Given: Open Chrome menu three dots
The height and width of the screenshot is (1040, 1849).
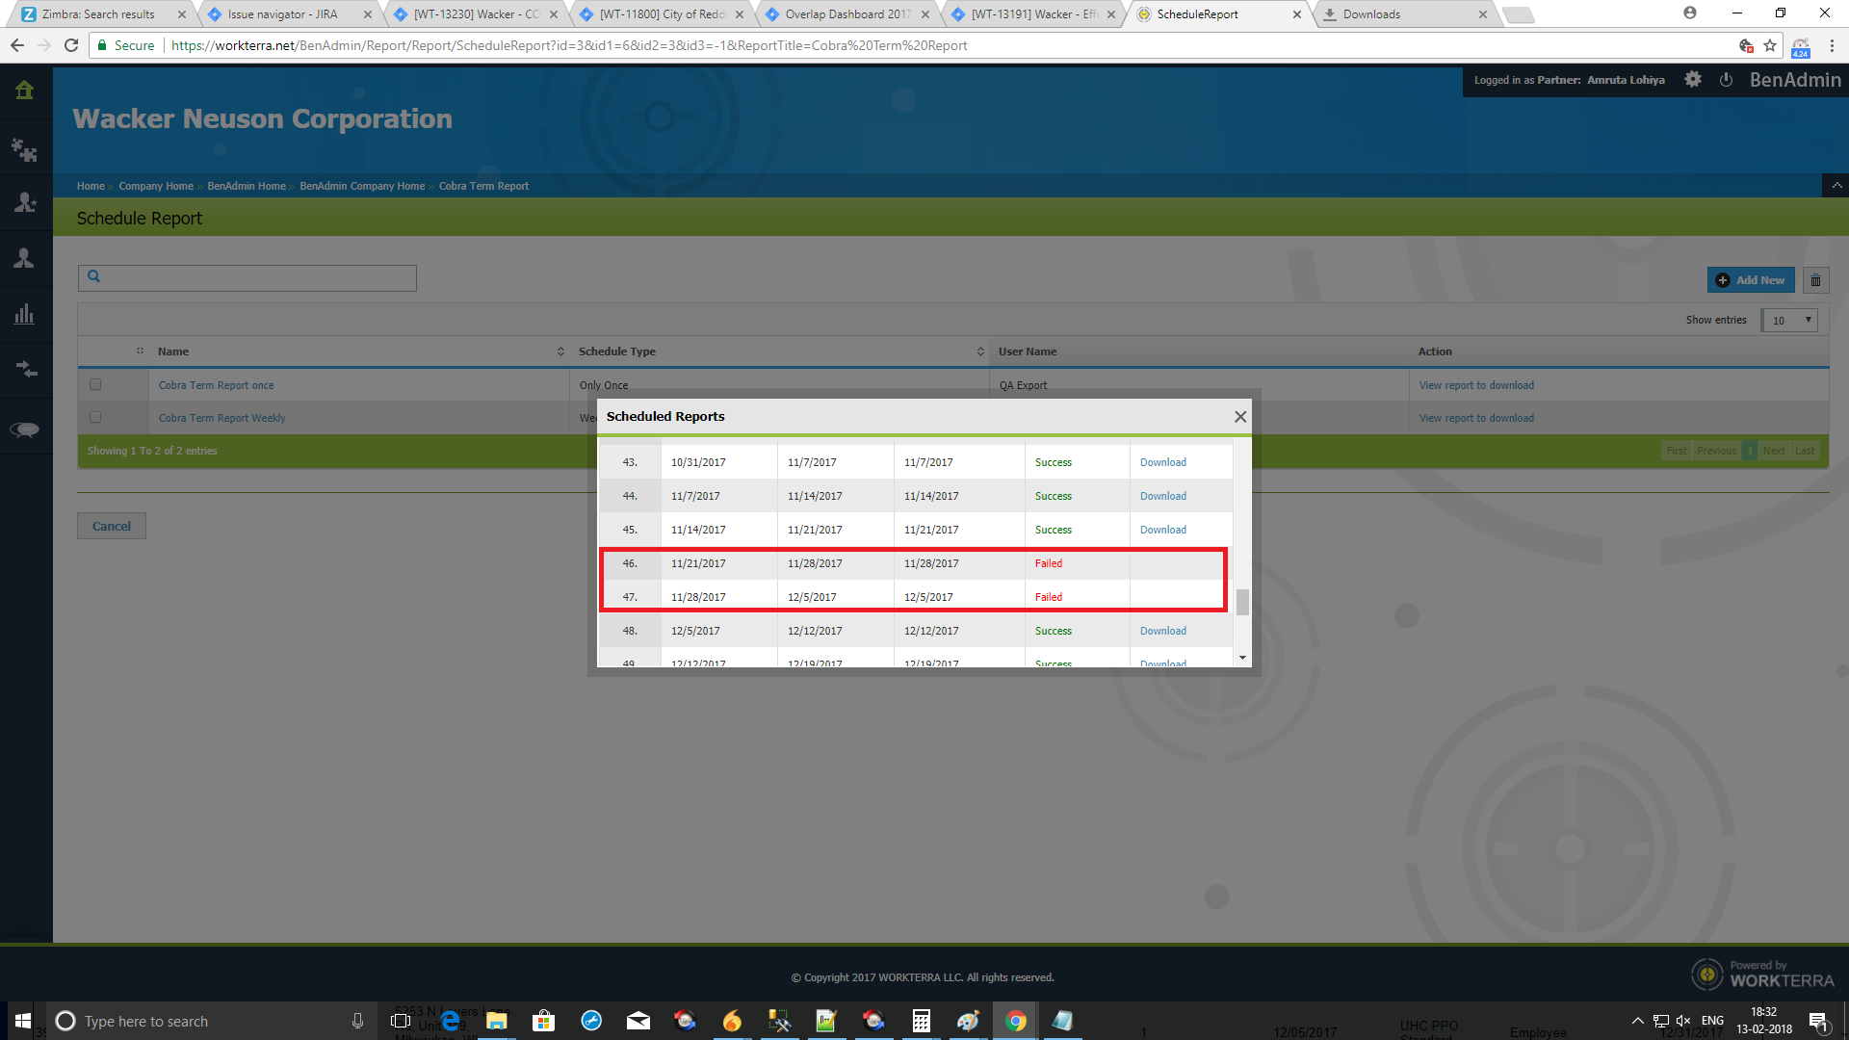Looking at the screenshot, I should pos(1832,45).
